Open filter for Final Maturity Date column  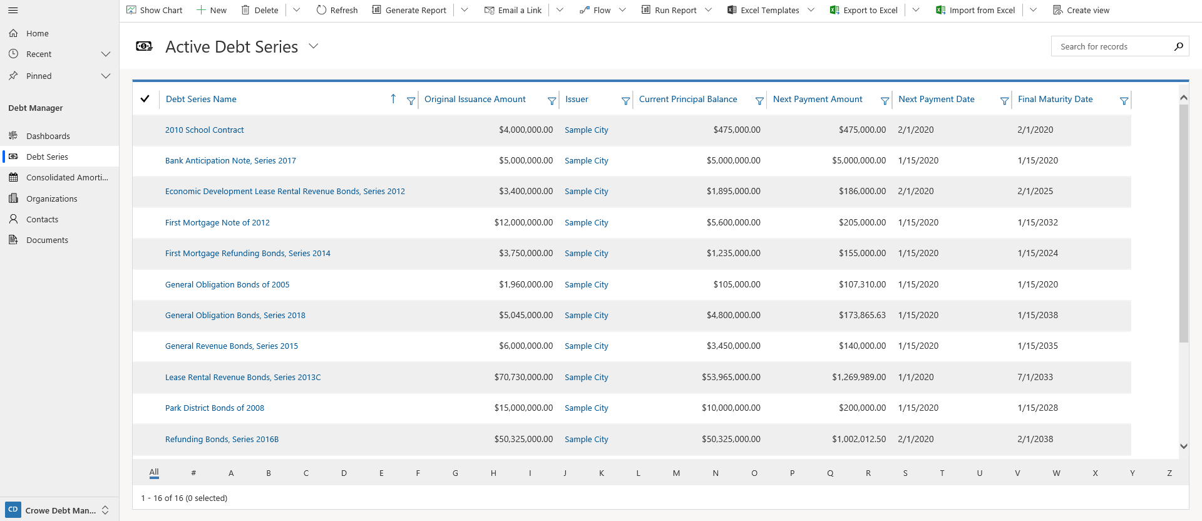click(1124, 101)
